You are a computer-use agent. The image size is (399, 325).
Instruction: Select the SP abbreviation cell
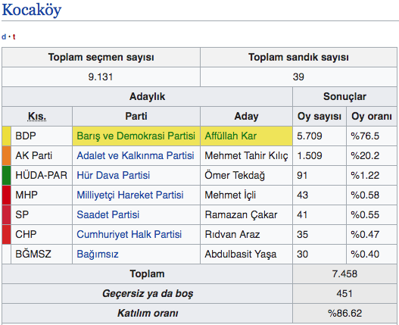click(x=42, y=214)
